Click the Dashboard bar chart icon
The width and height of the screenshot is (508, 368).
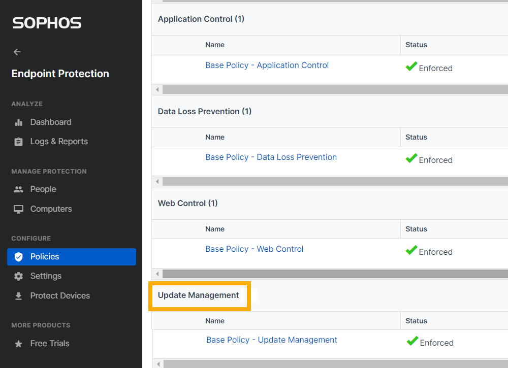[19, 122]
